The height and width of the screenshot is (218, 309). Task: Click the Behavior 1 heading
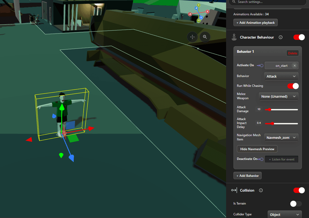coord(245,51)
